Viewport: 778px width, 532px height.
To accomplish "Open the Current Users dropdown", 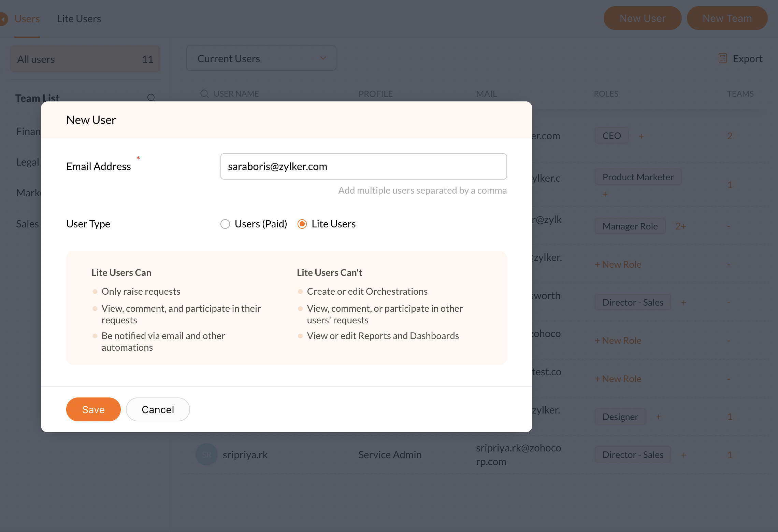I will point(261,58).
